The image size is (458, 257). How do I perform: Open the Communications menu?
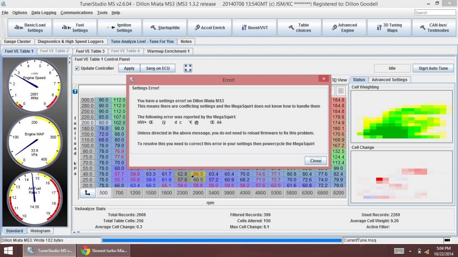click(x=76, y=13)
